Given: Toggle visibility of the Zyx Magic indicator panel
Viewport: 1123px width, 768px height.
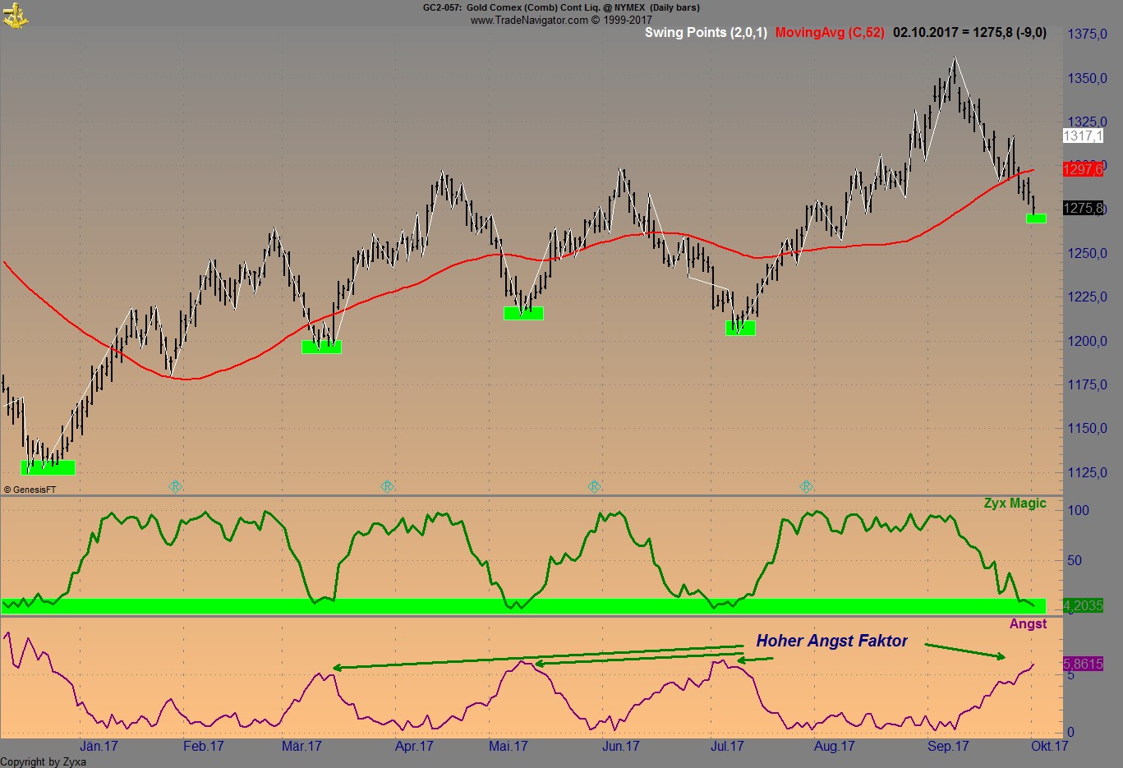Looking at the screenshot, I should click(1014, 503).
